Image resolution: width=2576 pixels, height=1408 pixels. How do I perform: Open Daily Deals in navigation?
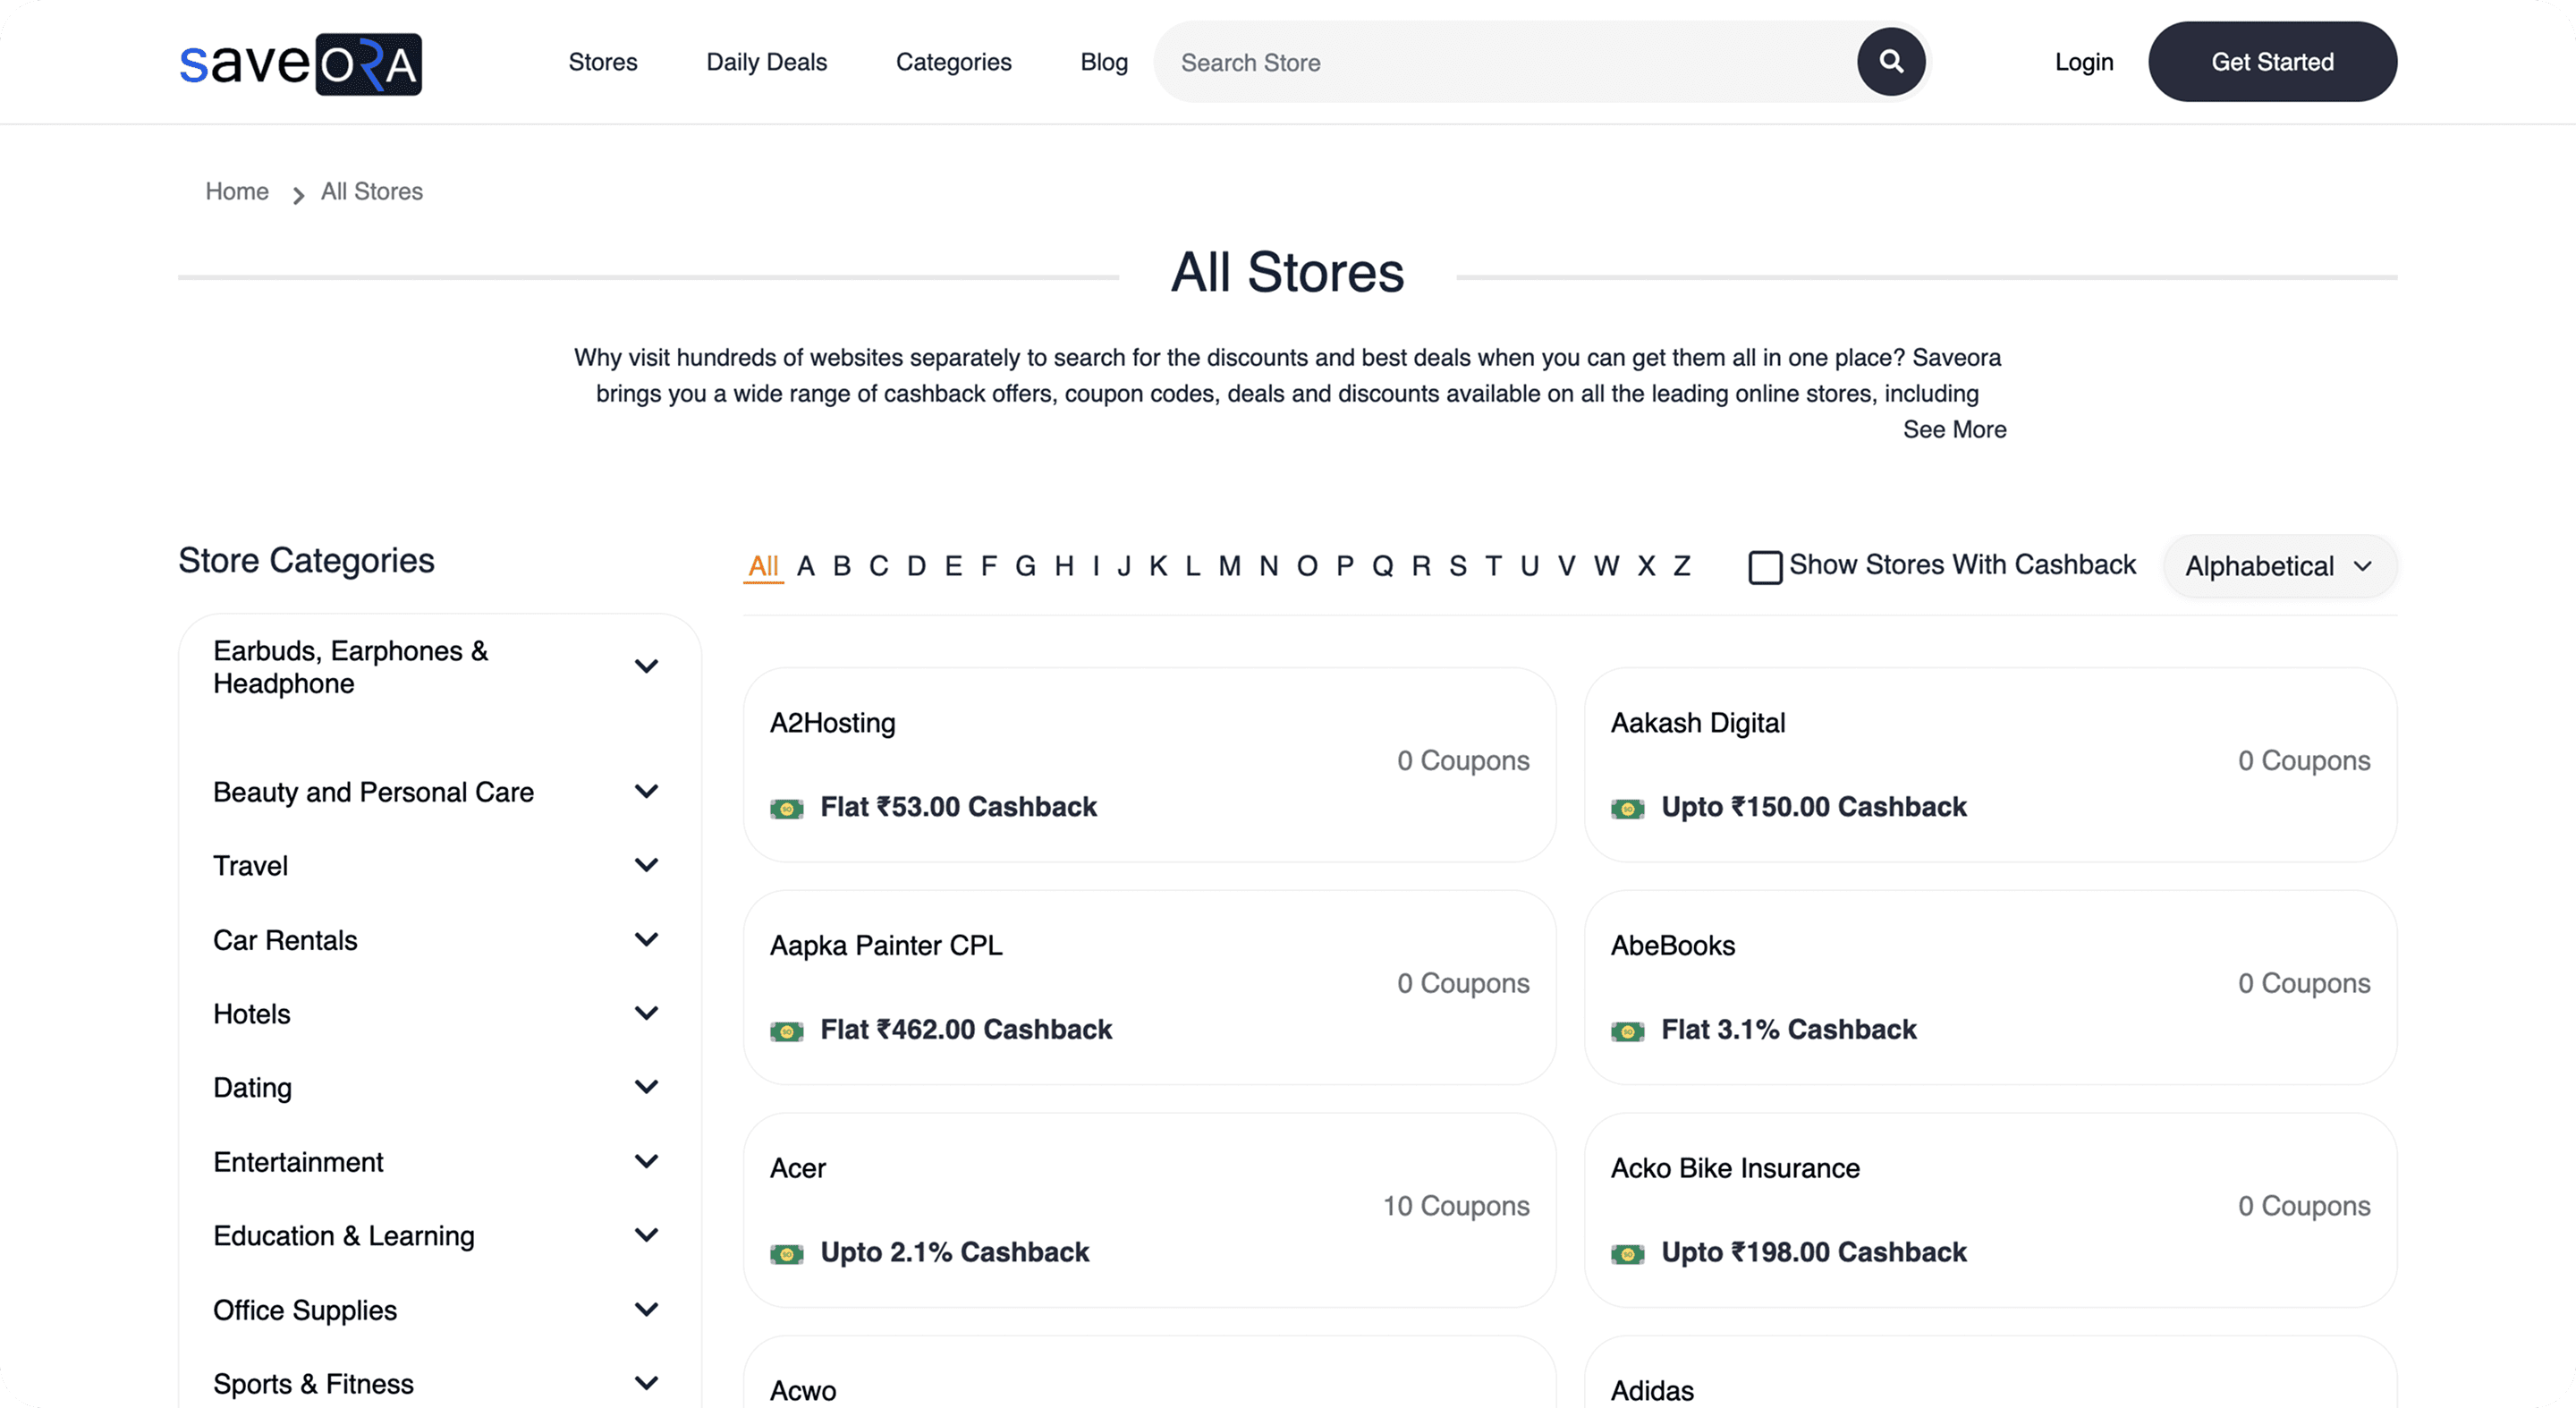pos(766,62)
